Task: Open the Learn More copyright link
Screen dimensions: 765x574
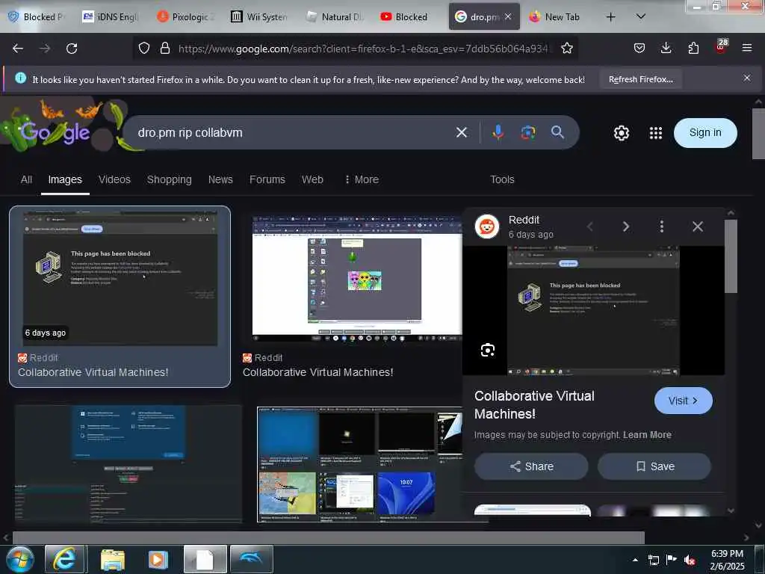Action: pyautogui.click(x=647, y=434)
